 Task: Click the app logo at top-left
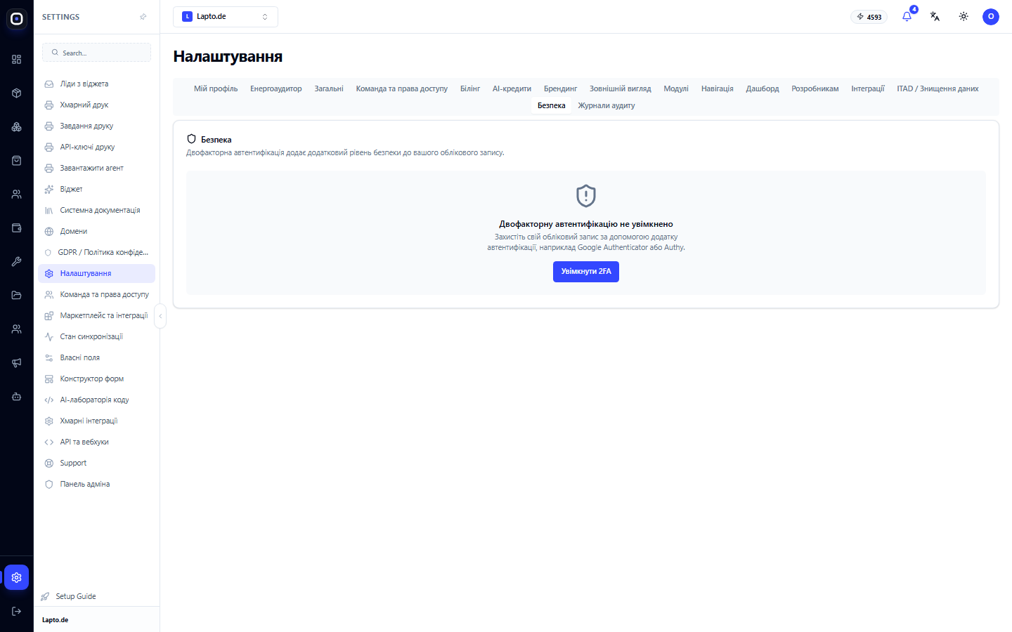[x=17, y=19]
